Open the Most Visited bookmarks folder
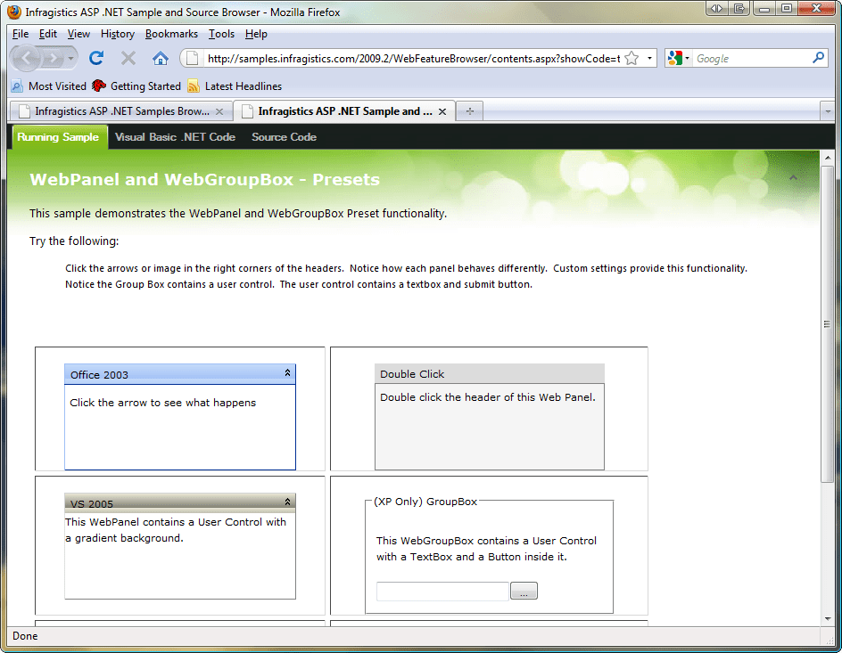 point(49,86)
